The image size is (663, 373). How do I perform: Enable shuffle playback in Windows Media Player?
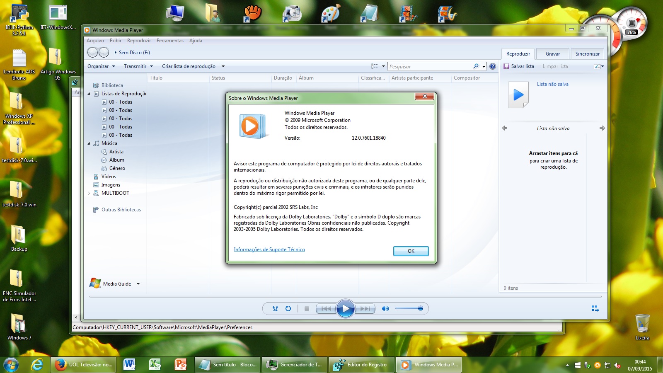pyautogui.click(x=276, y=309)
